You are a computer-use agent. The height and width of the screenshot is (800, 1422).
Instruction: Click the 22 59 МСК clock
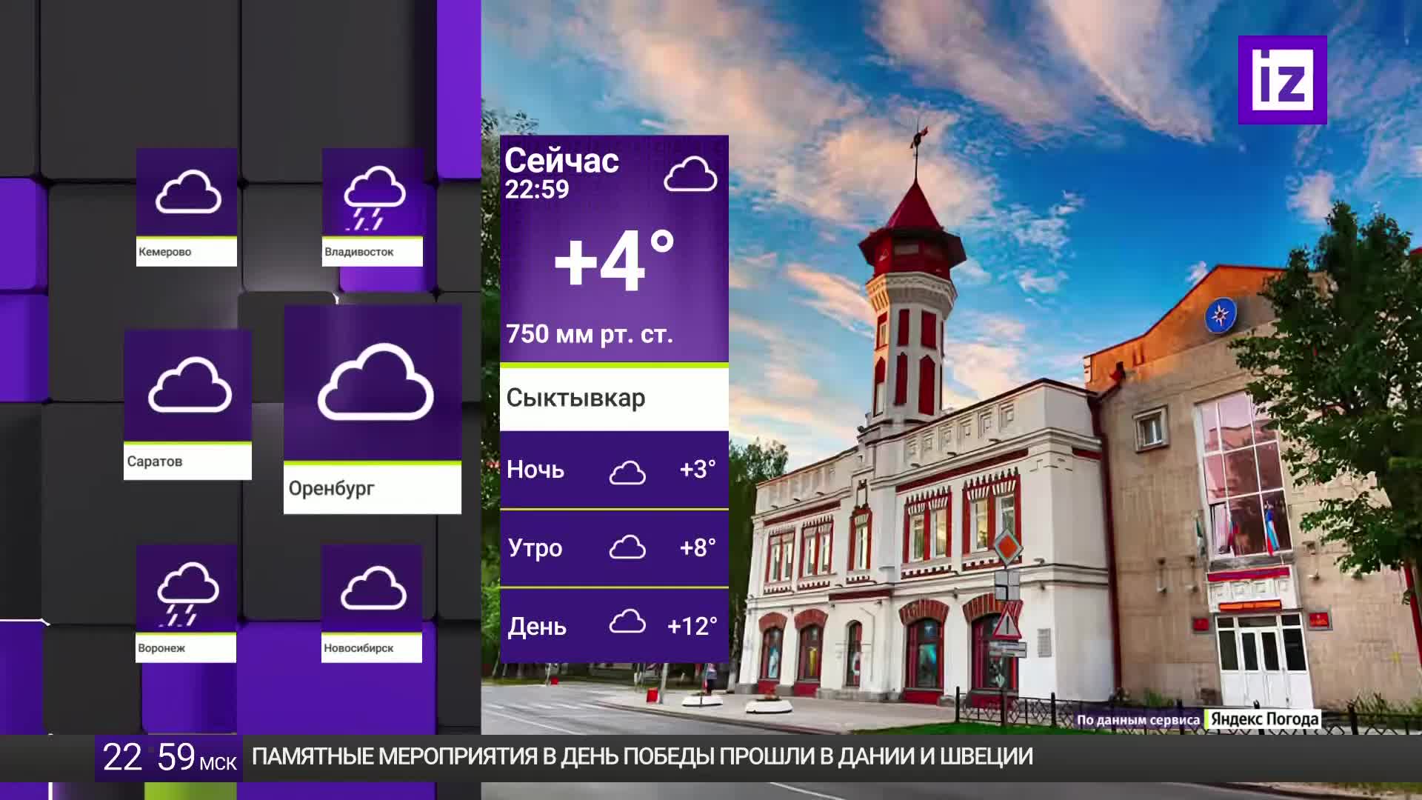pos(169,758)
